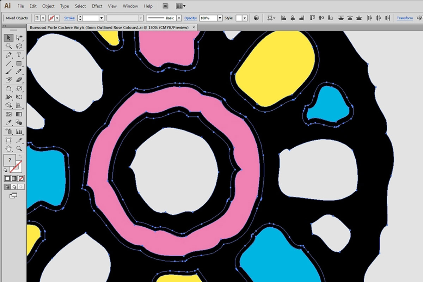The image size is (423, 282).
Task: Open the Basic brush definition dropdown
Action: [x=179, y=18]
